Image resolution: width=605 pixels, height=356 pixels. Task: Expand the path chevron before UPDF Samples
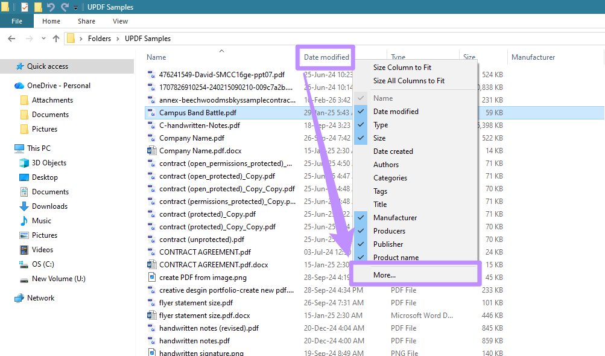117,39
